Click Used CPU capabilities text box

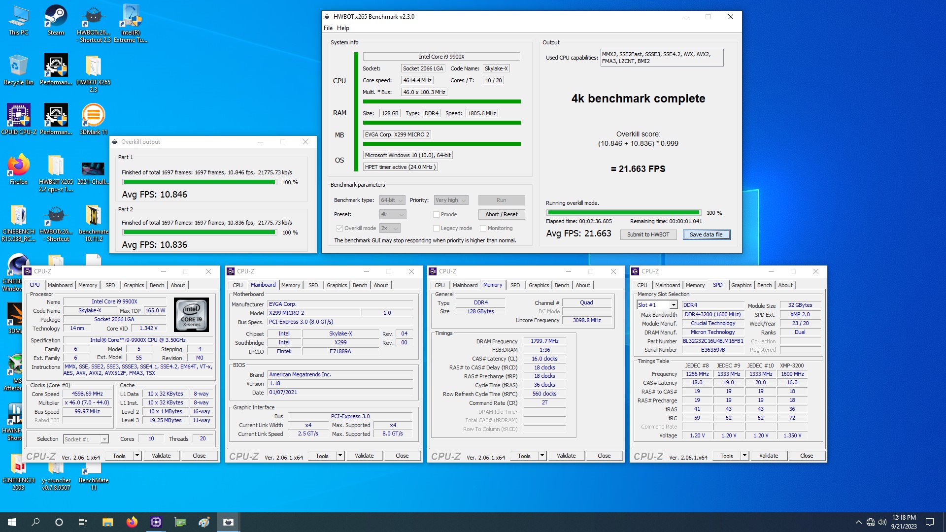point(662,58)
